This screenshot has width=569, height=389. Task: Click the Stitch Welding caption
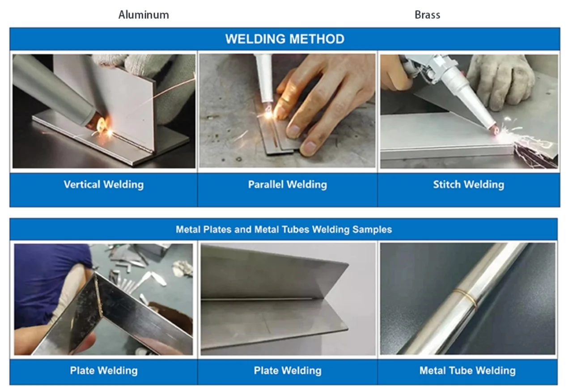[x=468, y=185]
